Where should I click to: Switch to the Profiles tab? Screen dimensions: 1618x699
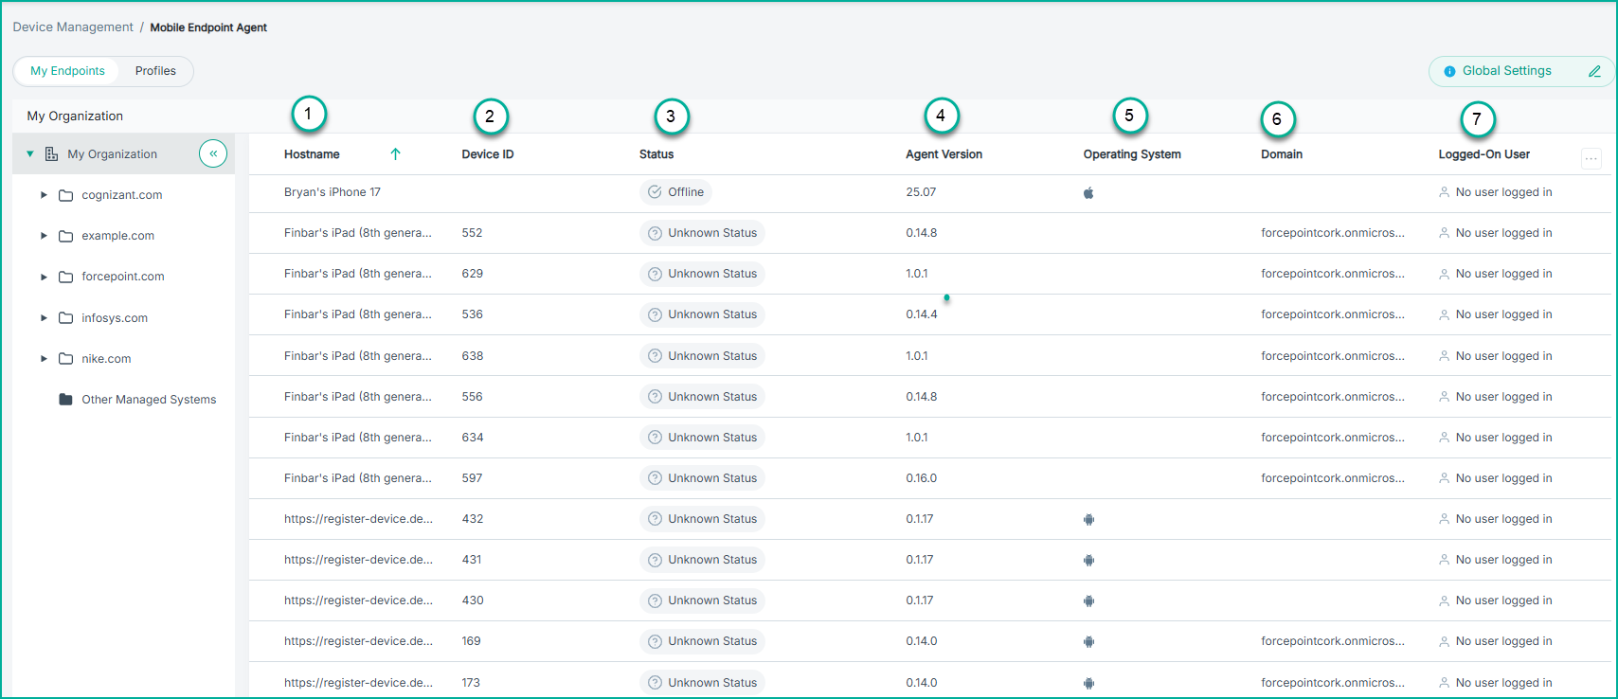click(155, 71)
